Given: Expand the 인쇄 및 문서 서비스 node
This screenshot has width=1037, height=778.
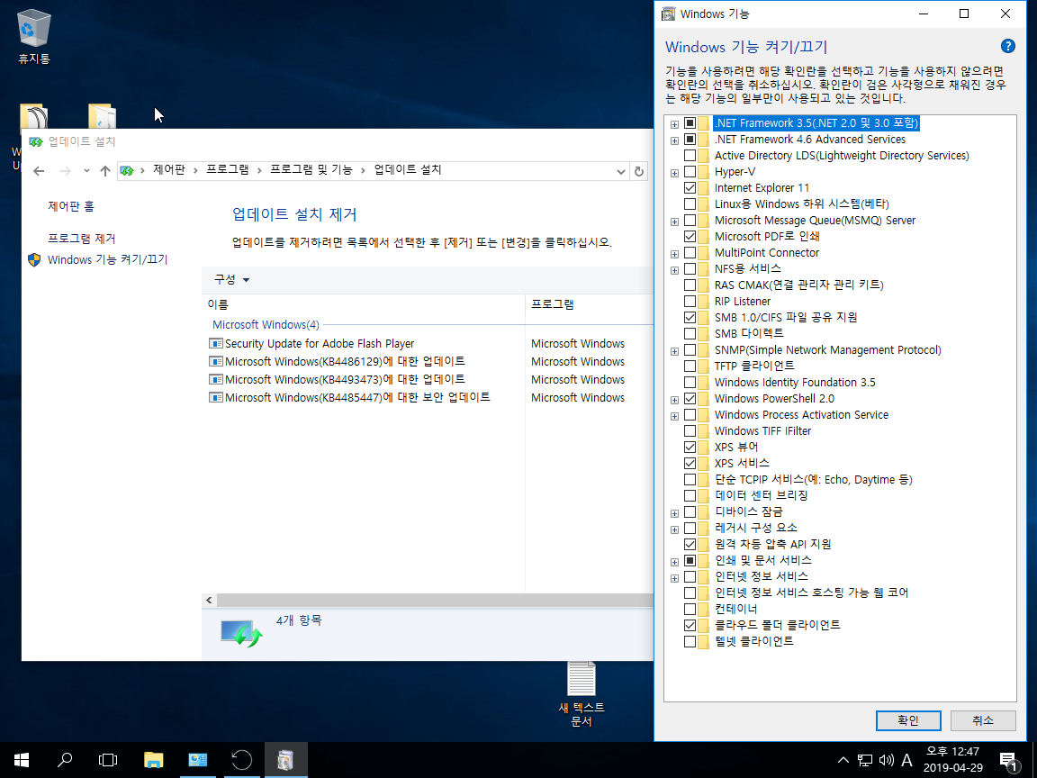Looking at the screenshot, I should (674, 562).
